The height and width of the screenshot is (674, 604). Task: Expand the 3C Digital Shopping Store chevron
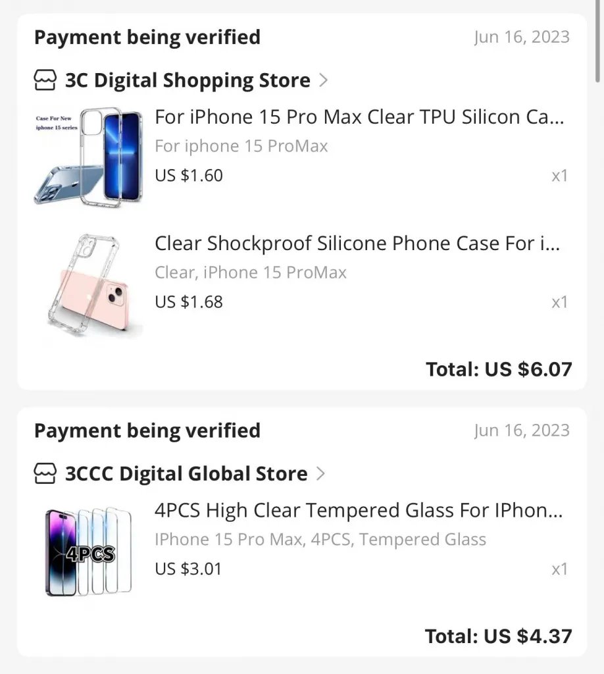pyautogui.click(x=323, y=80)
